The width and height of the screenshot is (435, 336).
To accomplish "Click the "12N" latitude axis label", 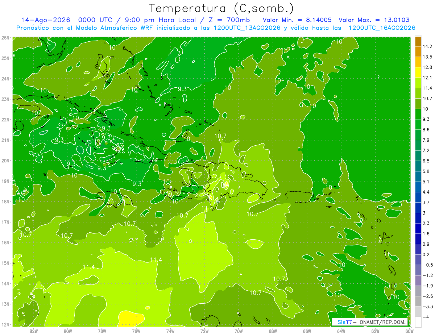I will coord(5,325).
